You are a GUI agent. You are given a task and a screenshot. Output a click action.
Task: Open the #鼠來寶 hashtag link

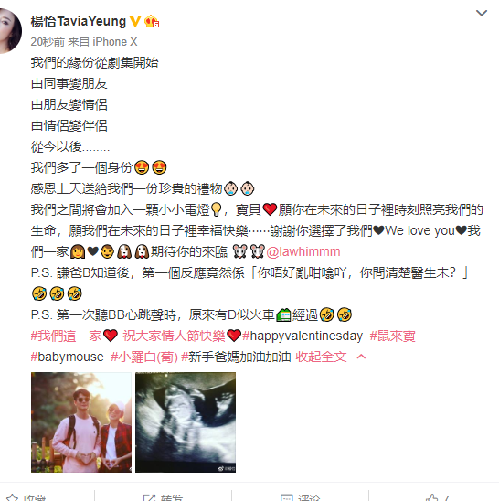(392, 336)
